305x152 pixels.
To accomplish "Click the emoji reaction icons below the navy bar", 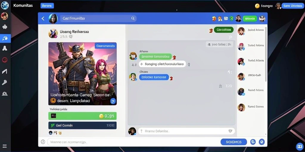I will (55, 133).
